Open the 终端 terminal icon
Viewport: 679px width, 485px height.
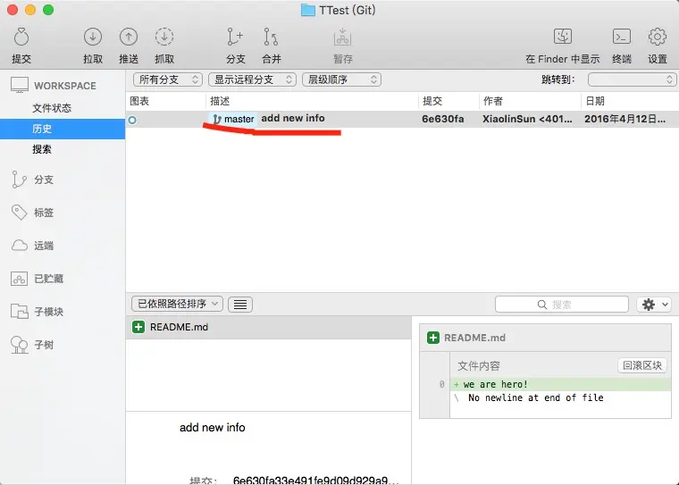pyautogui.click(x=622, y=37)
